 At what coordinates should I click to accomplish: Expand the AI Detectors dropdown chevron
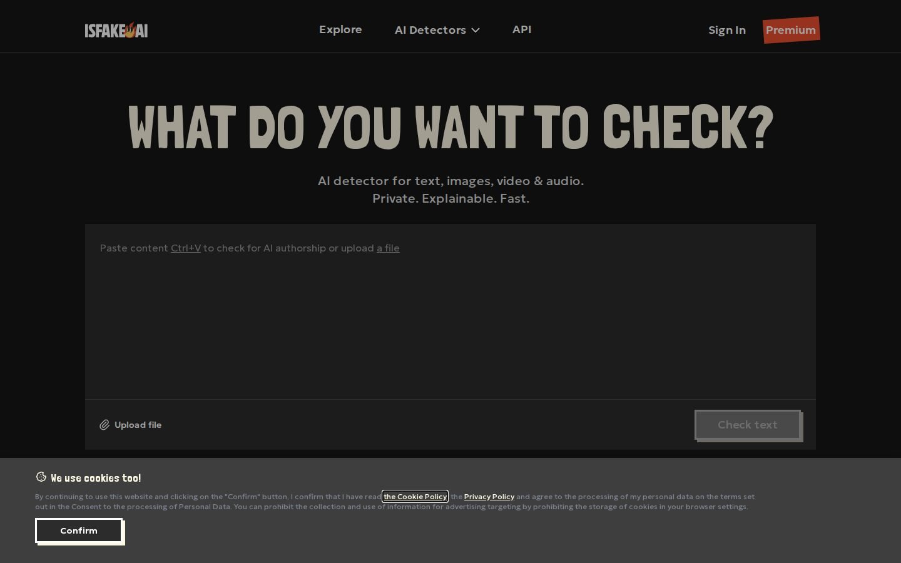point(476,30)
